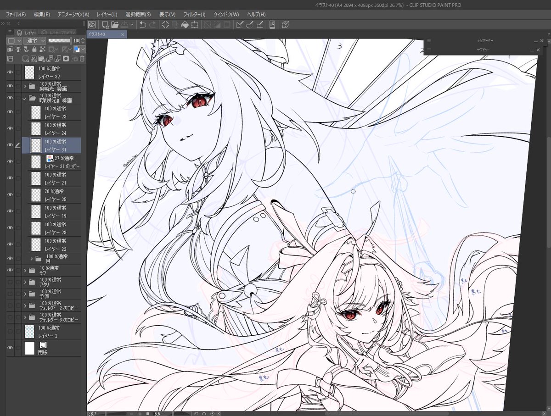The image size is (551, 416).
Task: Click the Create layer mask icon
Action: (x=66, y=59)
